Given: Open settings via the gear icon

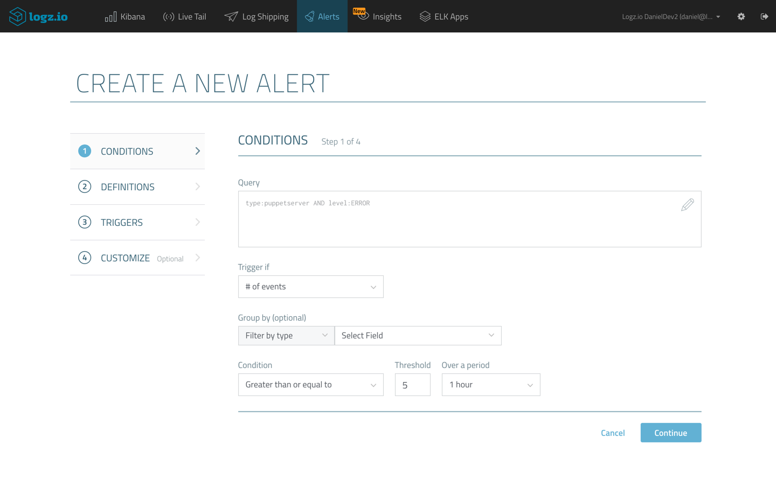Looking at the screenshot, I should pos(741,17).
